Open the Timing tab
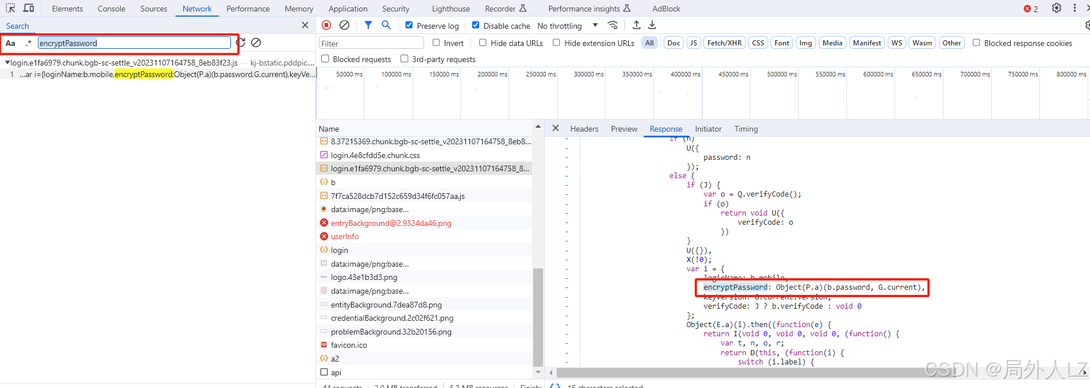 coord(746,129)
